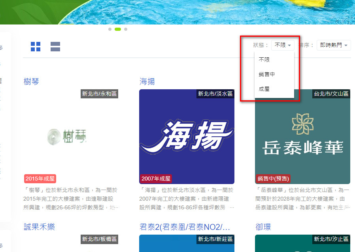Click the 海揚 description paragraph
This screenshot has width=355, height=252.
tap(187, 199)
